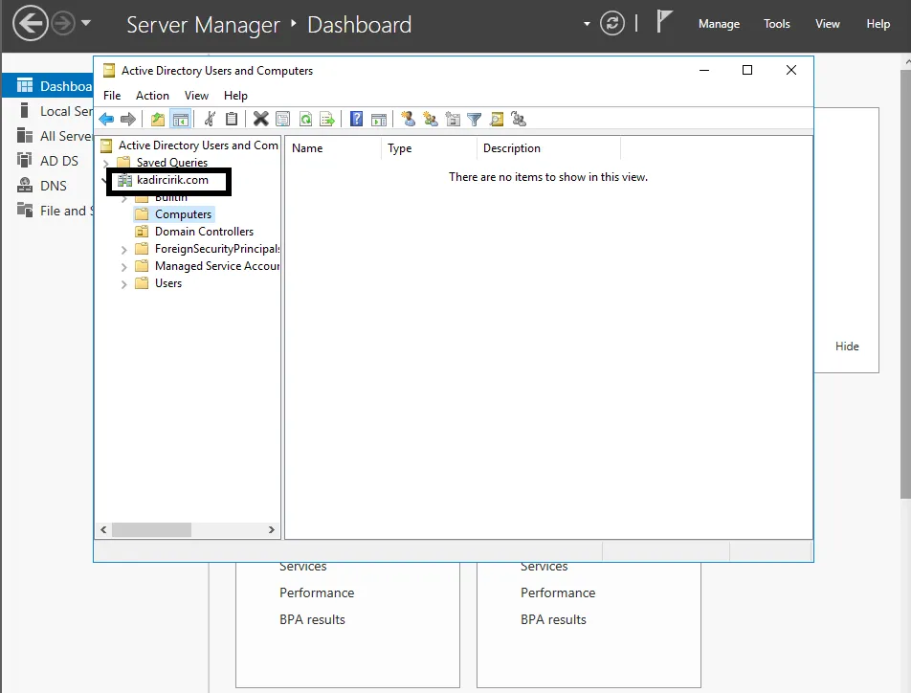Screen dimensions: 911x693
Task: Click the black X Delete icon
Action: [261, 120]
